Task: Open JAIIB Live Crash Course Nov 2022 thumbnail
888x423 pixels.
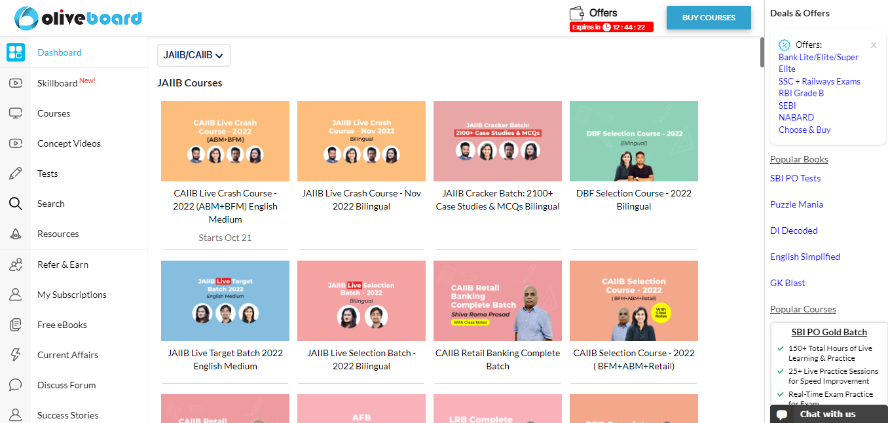Action: (x=361, y=141)
